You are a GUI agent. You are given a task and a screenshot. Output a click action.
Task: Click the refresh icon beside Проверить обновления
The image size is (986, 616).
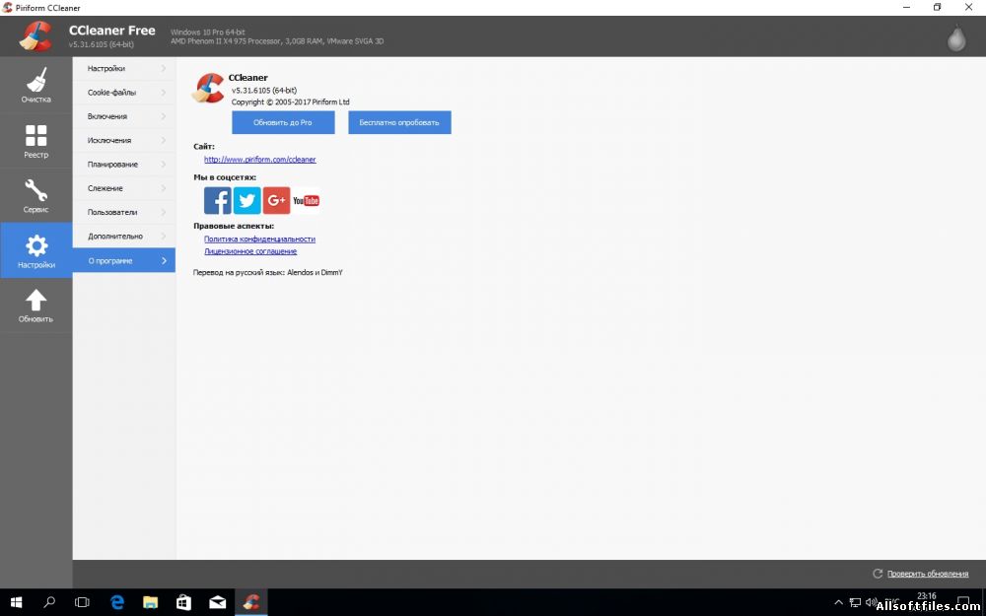pyautogui.click(x=878, y=574)
